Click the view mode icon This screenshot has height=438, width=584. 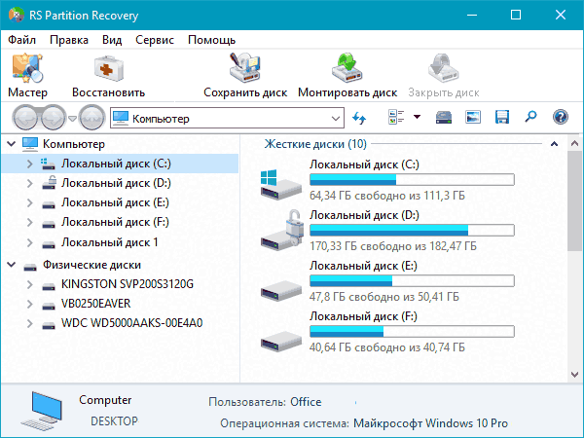[x=396, y=117]
